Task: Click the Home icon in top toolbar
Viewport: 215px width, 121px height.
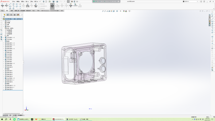Action: click(44, 2)
